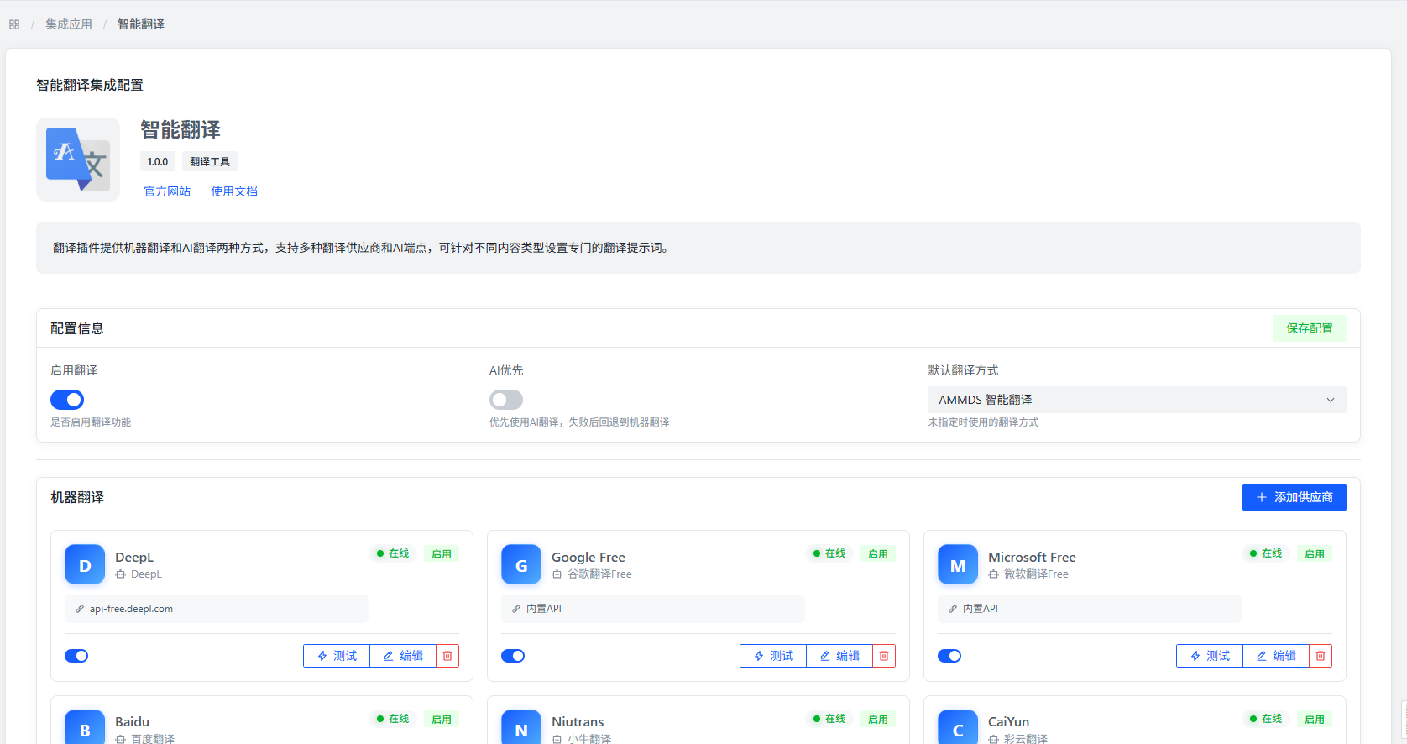1407x744 pixels.
Task: Click the 智能翻译 plugin logo image
Action: point(78,160)
